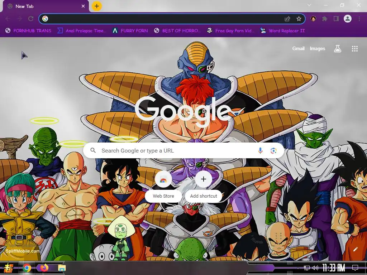Start voice search with microphone

260,151
